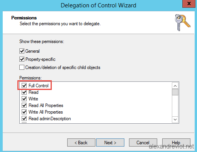
Task: Cancel the delegation wizard
Action: point(143,143)
